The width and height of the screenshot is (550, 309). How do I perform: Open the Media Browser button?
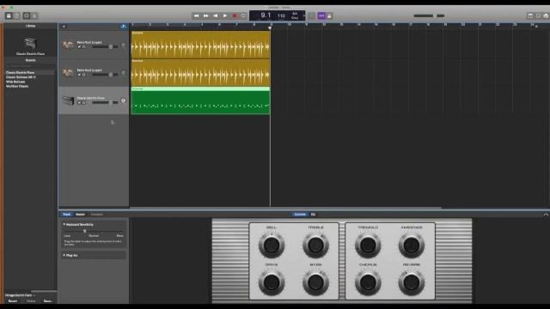click(x=546, y=15)
